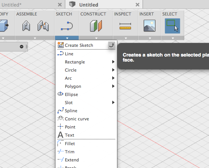Click the Text letter A icon
This screenshot has height=168, width=209.
(60, 135)
